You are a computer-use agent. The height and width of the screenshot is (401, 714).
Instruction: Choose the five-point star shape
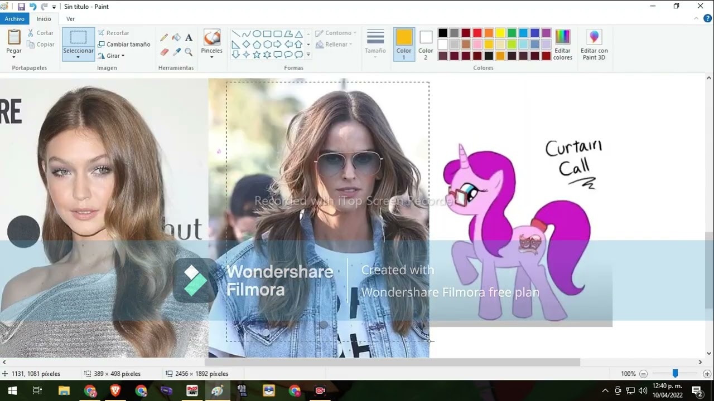[257, 55]
